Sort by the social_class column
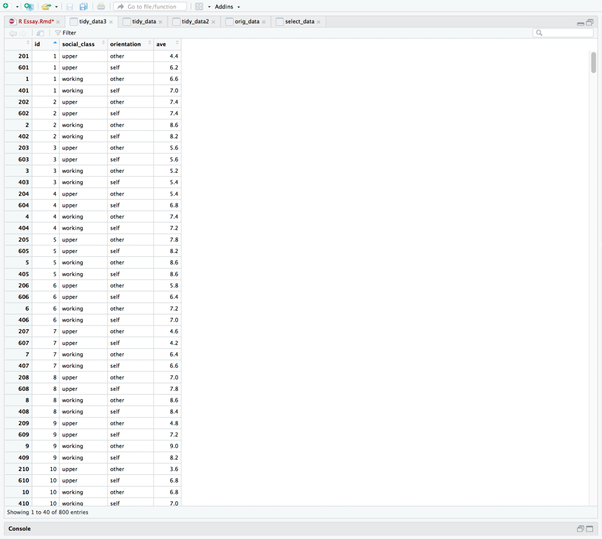The height and width of the screenshot is (539, 602). pyautogui.click(x=83, y=44)
